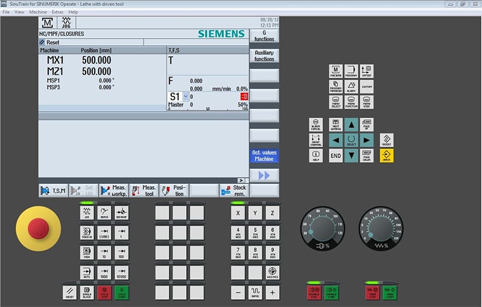The height and width of the screenshot is (307, 482).
Task: Click the green CYCLE START key
Action: 122,293
